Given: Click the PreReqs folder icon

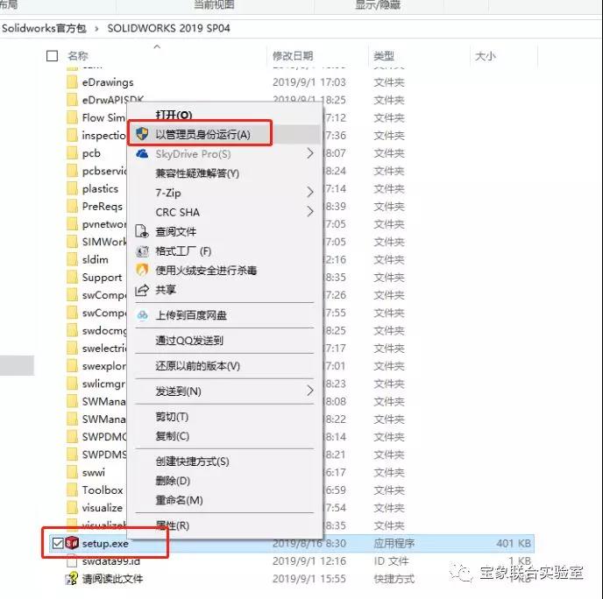Looking at the screenshot, I should [72, 207].
